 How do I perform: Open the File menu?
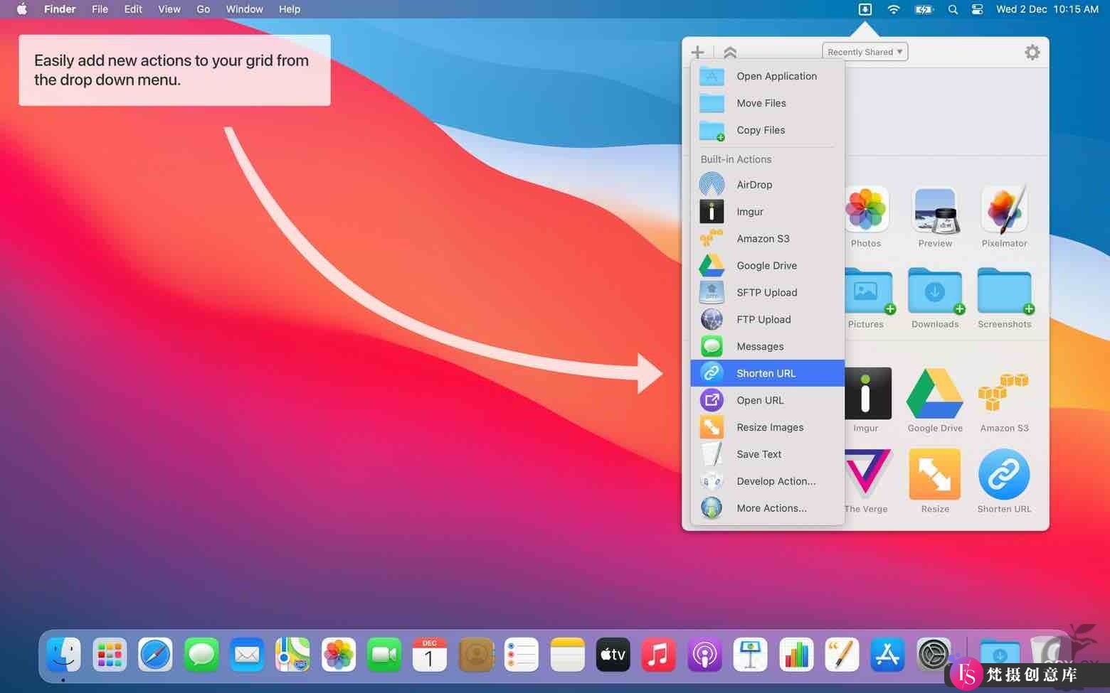100,9
